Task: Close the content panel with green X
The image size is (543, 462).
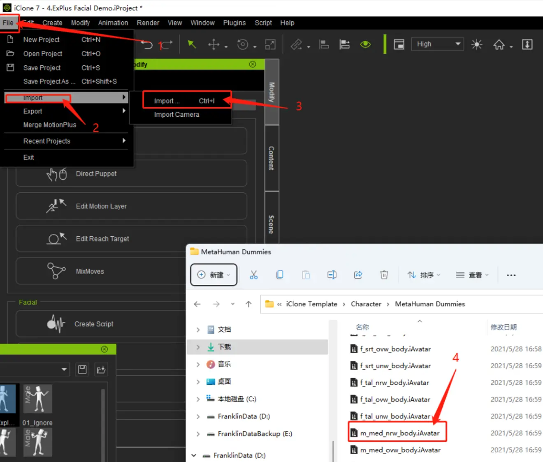Action: [x=104, y=349]
